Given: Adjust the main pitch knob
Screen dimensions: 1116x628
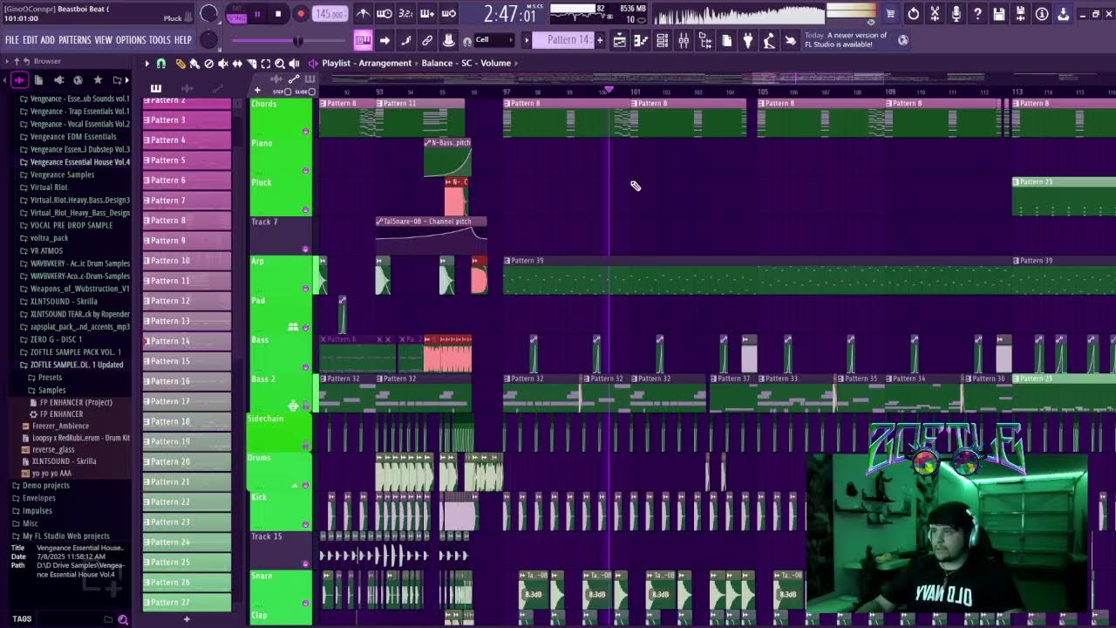Looking at the screenshot, I should (x=209, y=40).
